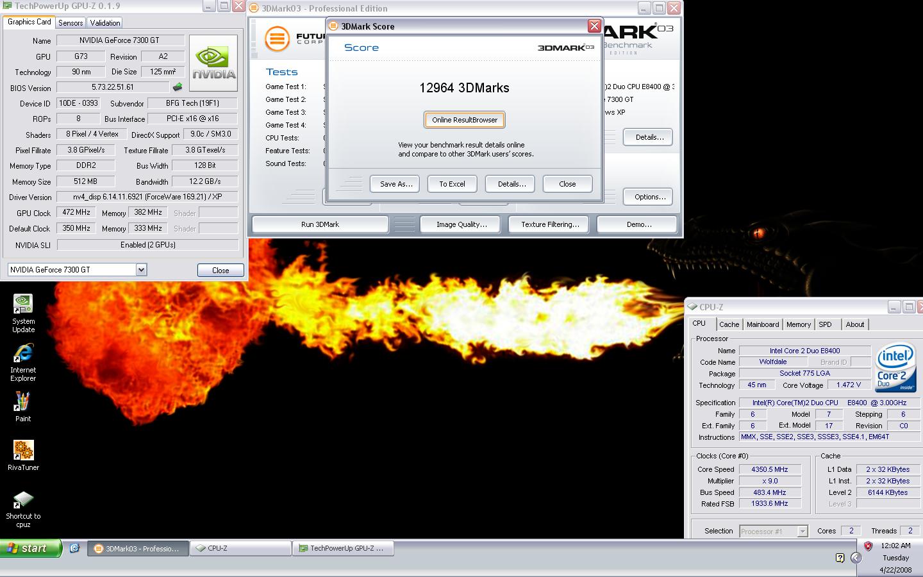
Task: Click the Run 3DMark button
Action: 320,224
